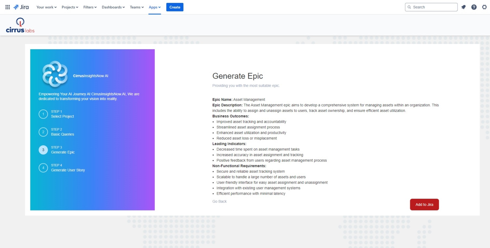490x248 pixels.
Task: Click 'Streamlined asset assignment process' bullet
Action: pyautogui.click(x=248, y=127)
